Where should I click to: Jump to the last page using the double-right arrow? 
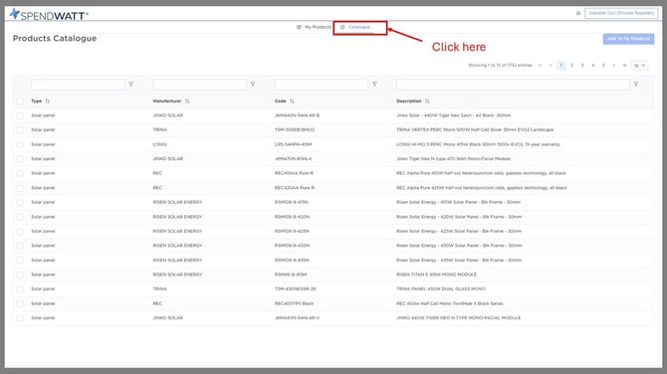(624, 66)
